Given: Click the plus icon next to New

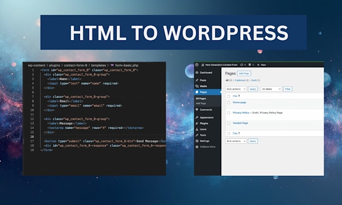Looking at the screenshot, I should tap(258, 65).
